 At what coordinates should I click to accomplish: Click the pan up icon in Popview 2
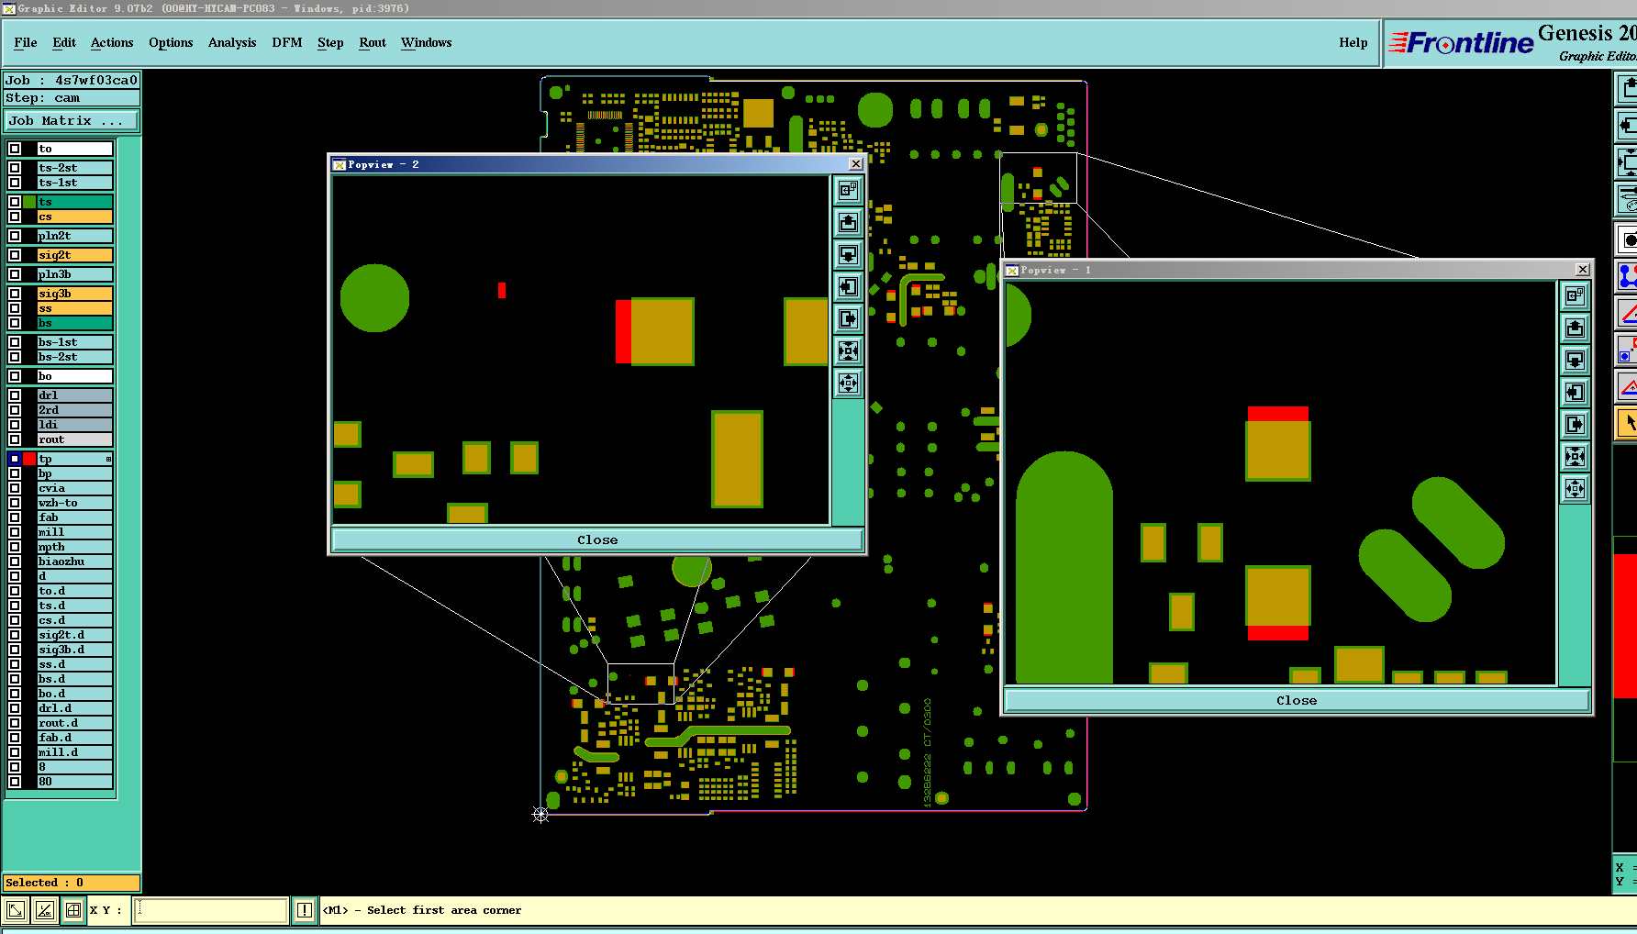click(x=849, y=223)
